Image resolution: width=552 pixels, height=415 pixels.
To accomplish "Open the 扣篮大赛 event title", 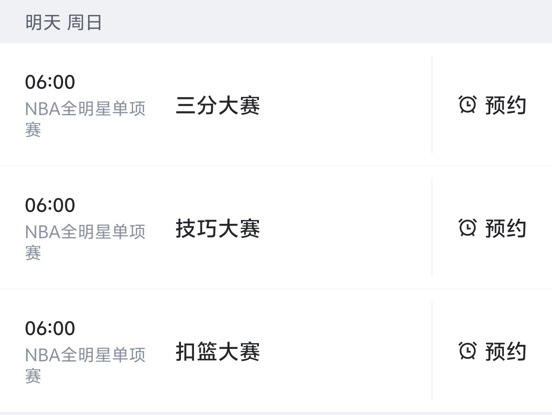I will [218, 352].
